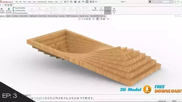Save the part with the Save icon
Image resolution: width=182 pixels, height=102 pixels.
tap(75, 2)
